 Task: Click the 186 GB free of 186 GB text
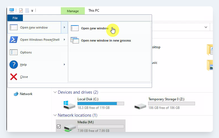pyautogui.click(x=164, y=108)
